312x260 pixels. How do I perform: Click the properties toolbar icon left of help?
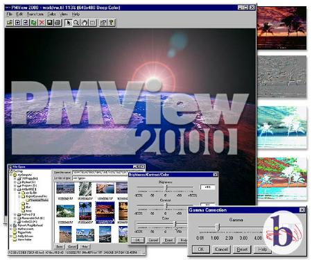point(103,22)
